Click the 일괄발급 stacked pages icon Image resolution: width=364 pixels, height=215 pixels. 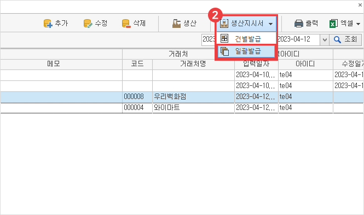(x=224, y=51)
